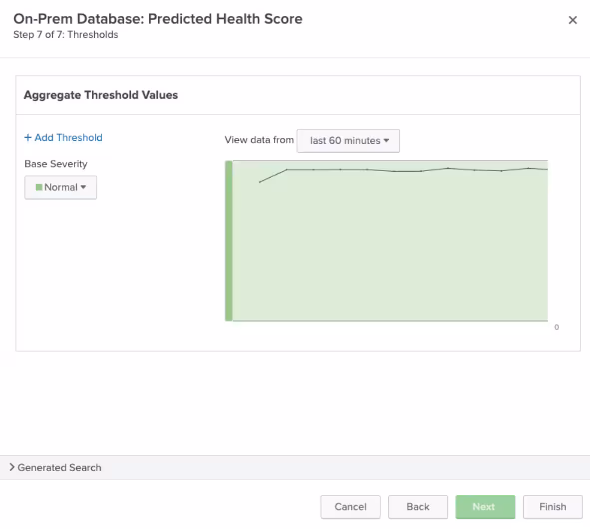Click the caret arrow on the time range selector
This screenshot has height=529, width=590.
pyautogui.click(x=387, y=141)
